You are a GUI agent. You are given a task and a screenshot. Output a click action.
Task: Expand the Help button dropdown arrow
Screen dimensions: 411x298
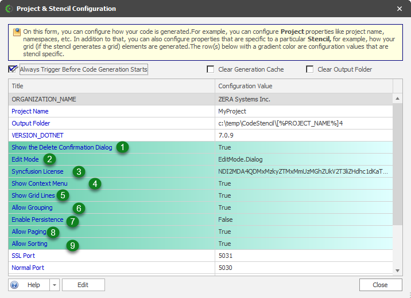[54, 285]
